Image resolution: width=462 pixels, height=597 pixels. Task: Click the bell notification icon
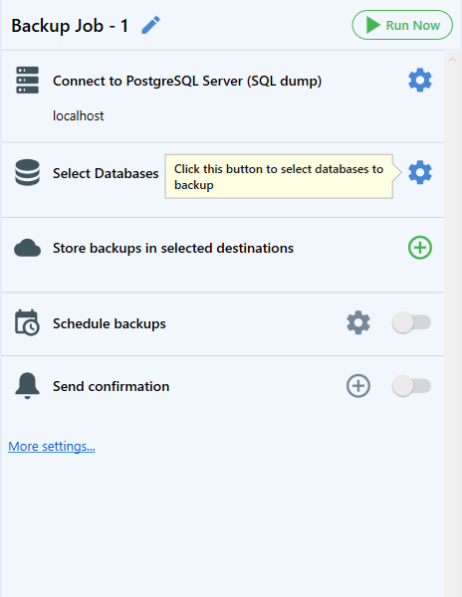coord(27,386)
